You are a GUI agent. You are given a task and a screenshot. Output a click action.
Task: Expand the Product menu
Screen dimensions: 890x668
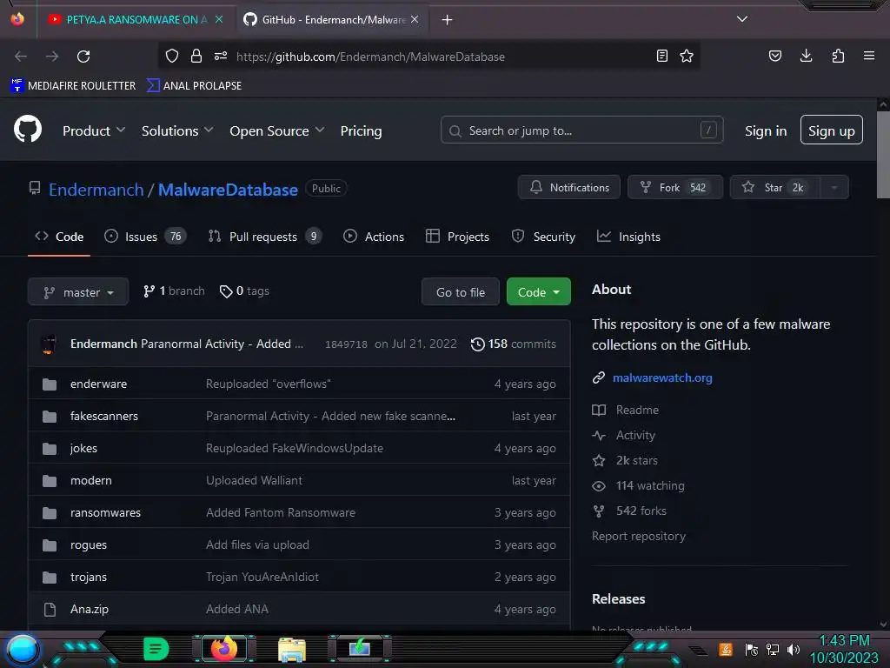94,130
